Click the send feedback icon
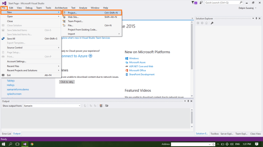 (x=201, y=3)
